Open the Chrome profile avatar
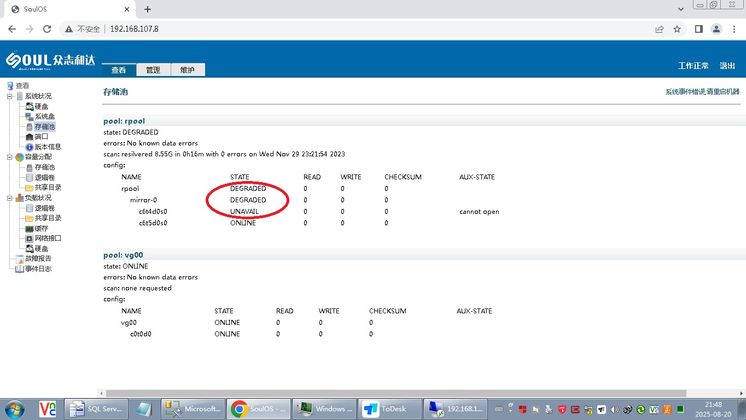The height and width of the screenshot is (420, 746). 716,29
